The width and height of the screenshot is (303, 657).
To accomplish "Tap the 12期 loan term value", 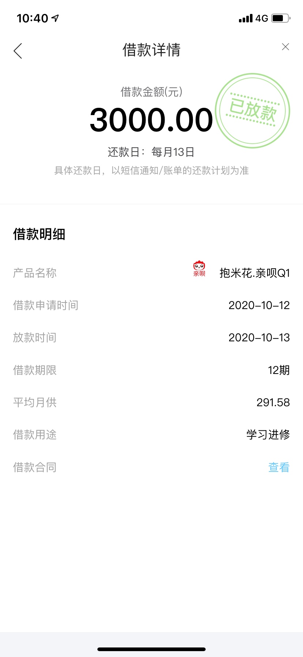I will tap(279, 370).
